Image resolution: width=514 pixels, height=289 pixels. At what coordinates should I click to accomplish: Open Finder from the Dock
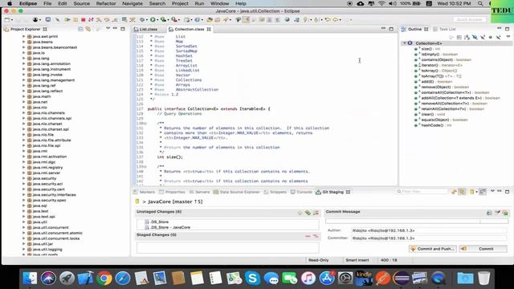pyautogui.click(x=30, y=279)
